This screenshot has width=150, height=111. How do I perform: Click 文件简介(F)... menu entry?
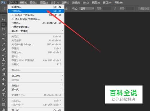[x=36, y=95]
